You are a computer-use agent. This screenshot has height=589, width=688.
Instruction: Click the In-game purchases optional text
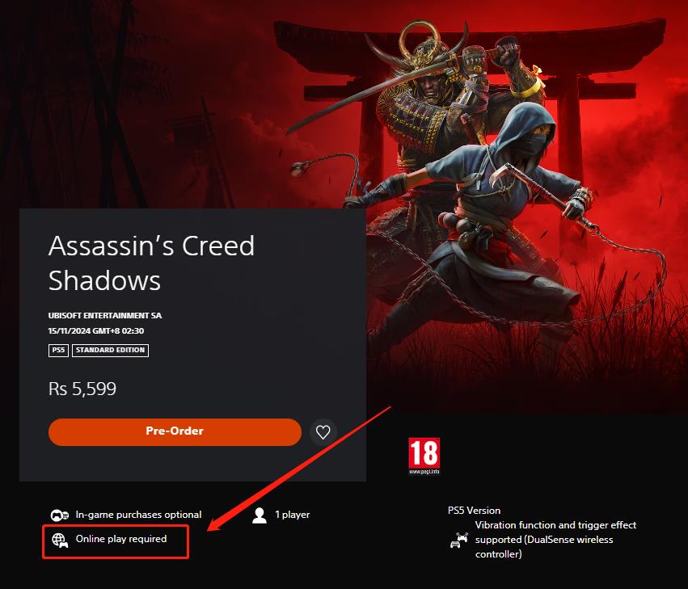[139, 515]
